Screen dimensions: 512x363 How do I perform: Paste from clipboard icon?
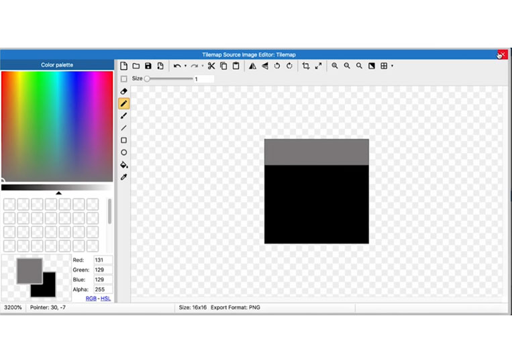tap(236, 66)
